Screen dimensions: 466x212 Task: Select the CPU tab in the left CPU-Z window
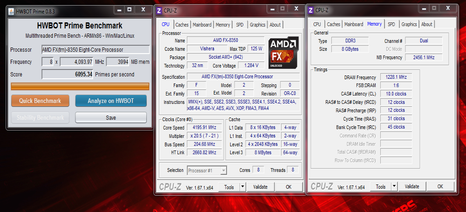pos(165,24)
